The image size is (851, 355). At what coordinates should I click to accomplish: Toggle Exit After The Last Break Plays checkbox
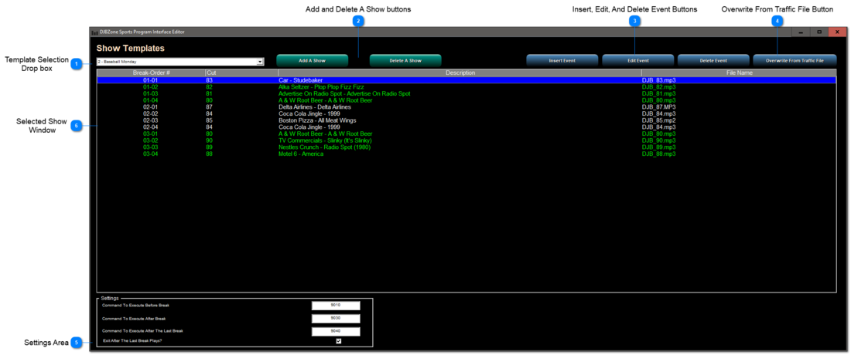click(339, 341)
